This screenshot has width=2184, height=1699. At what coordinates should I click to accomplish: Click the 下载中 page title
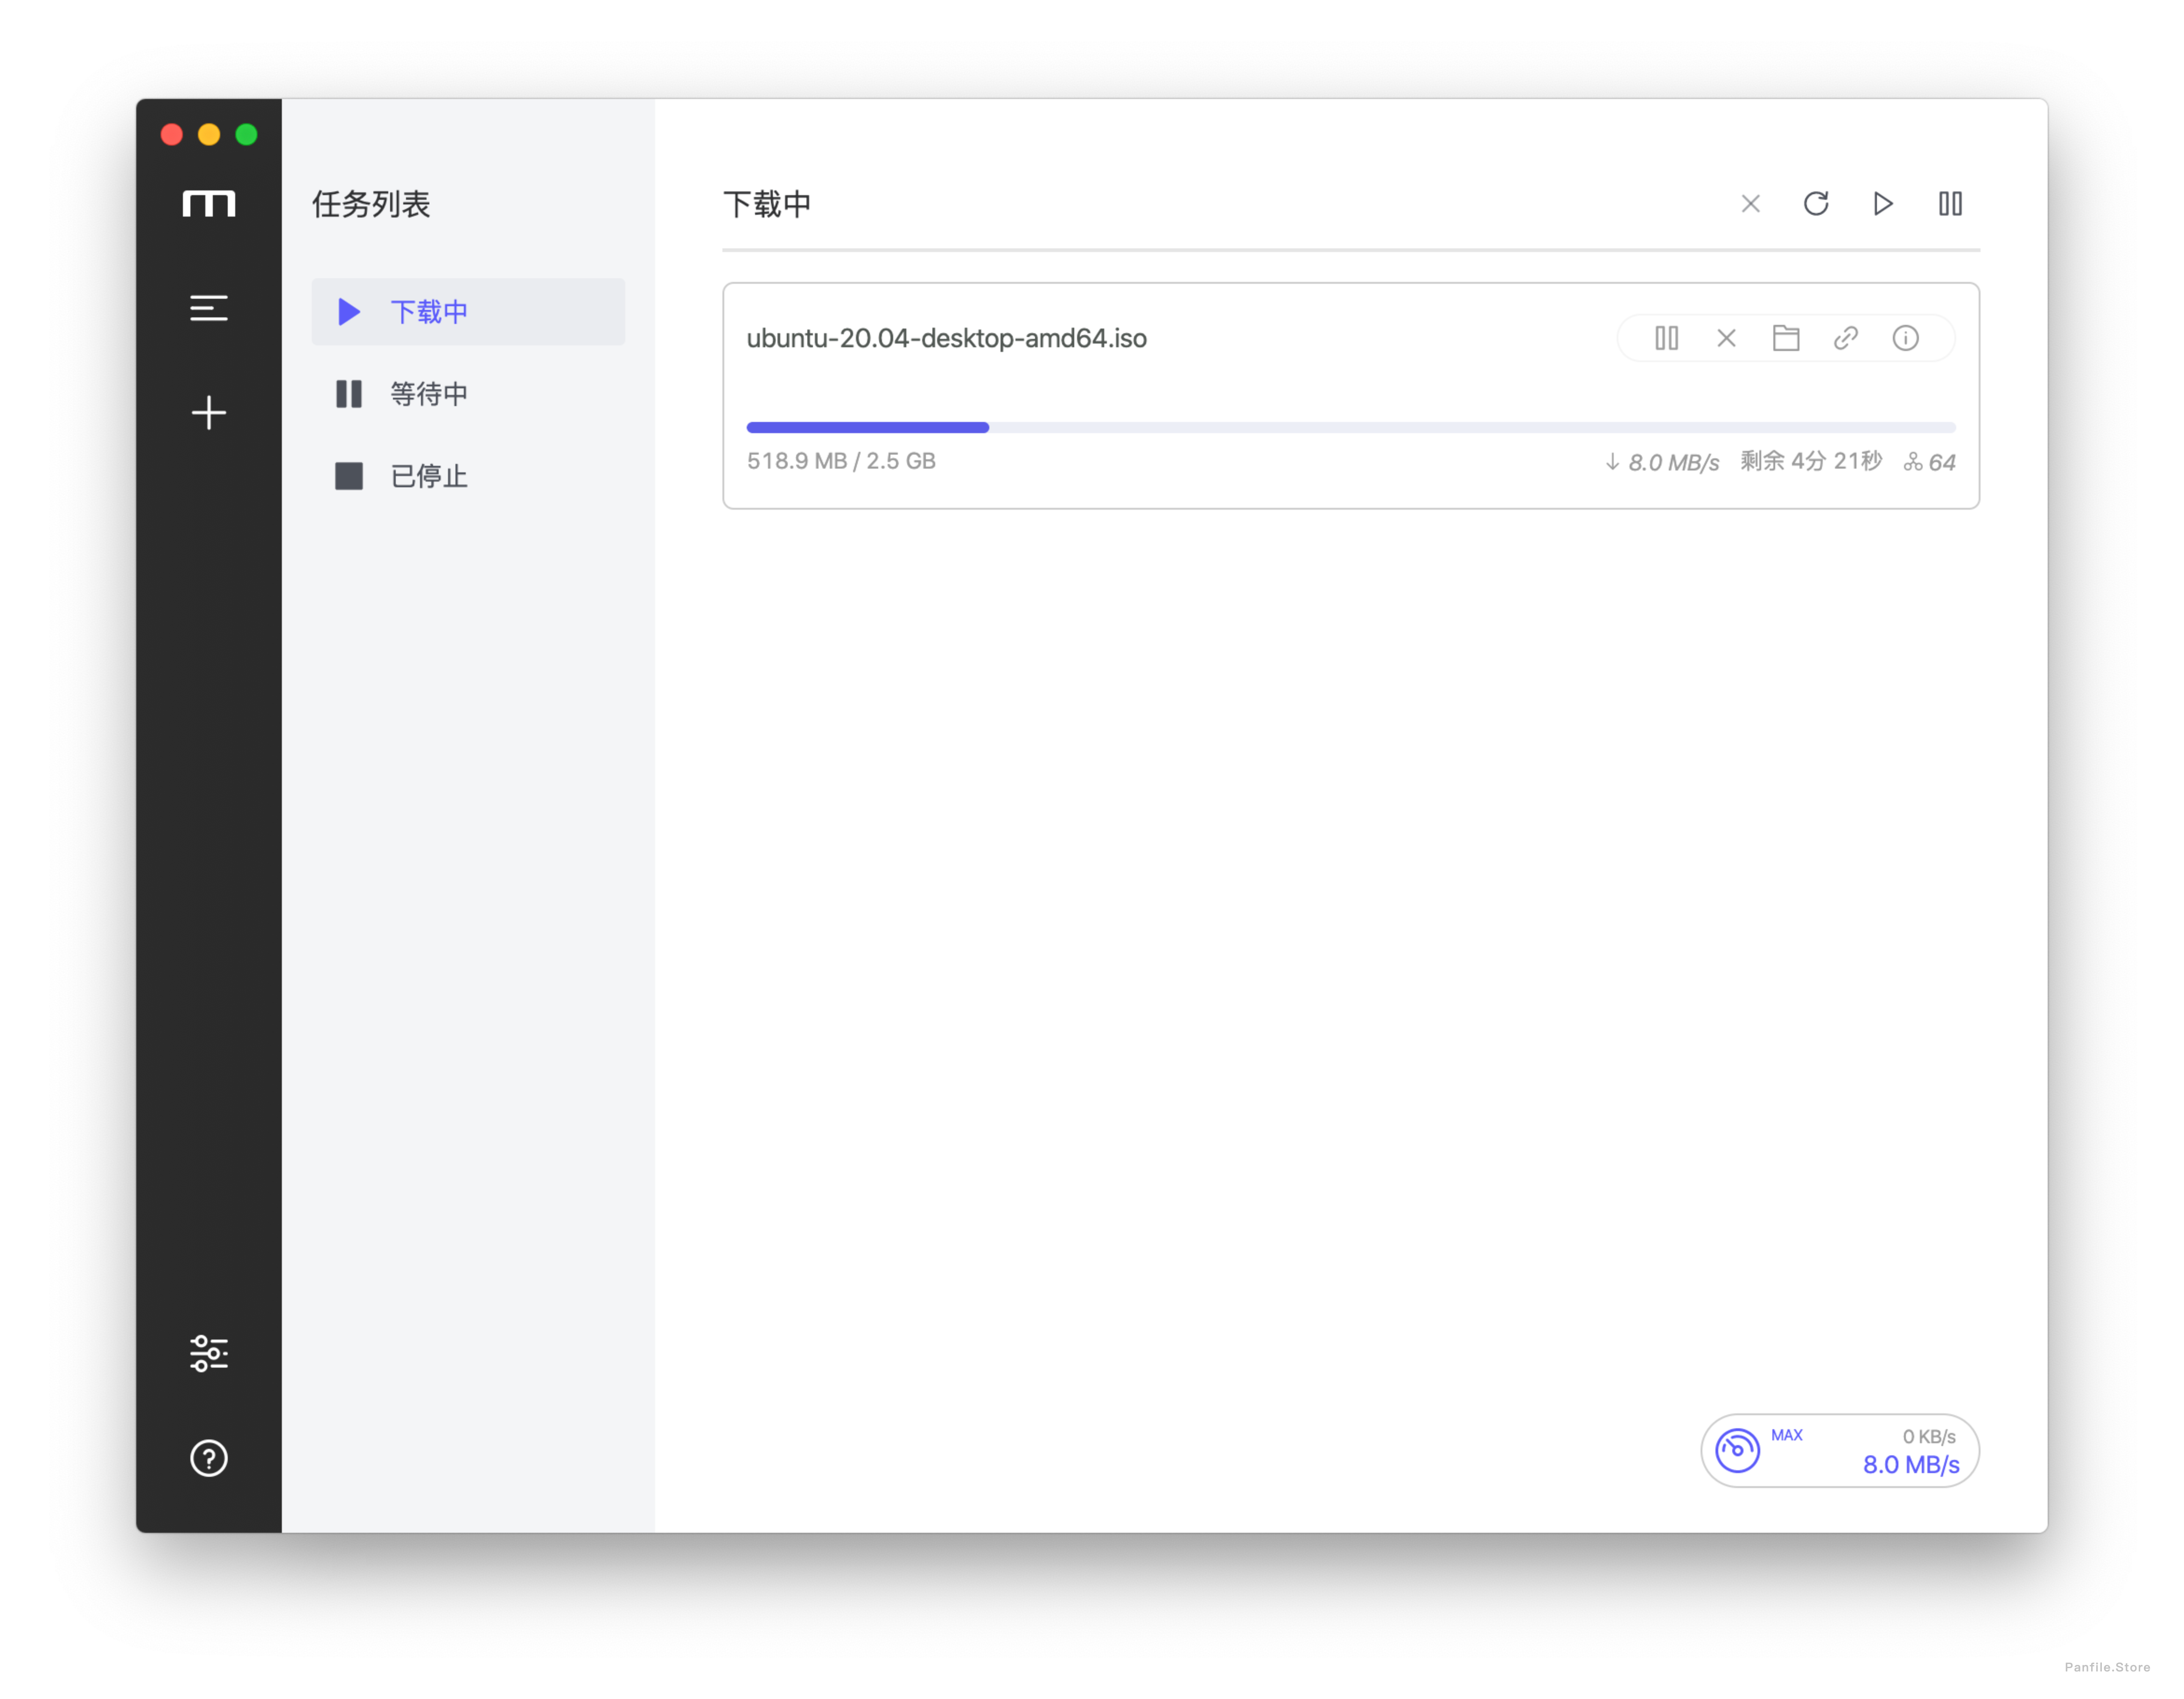(x=767, y=204)
